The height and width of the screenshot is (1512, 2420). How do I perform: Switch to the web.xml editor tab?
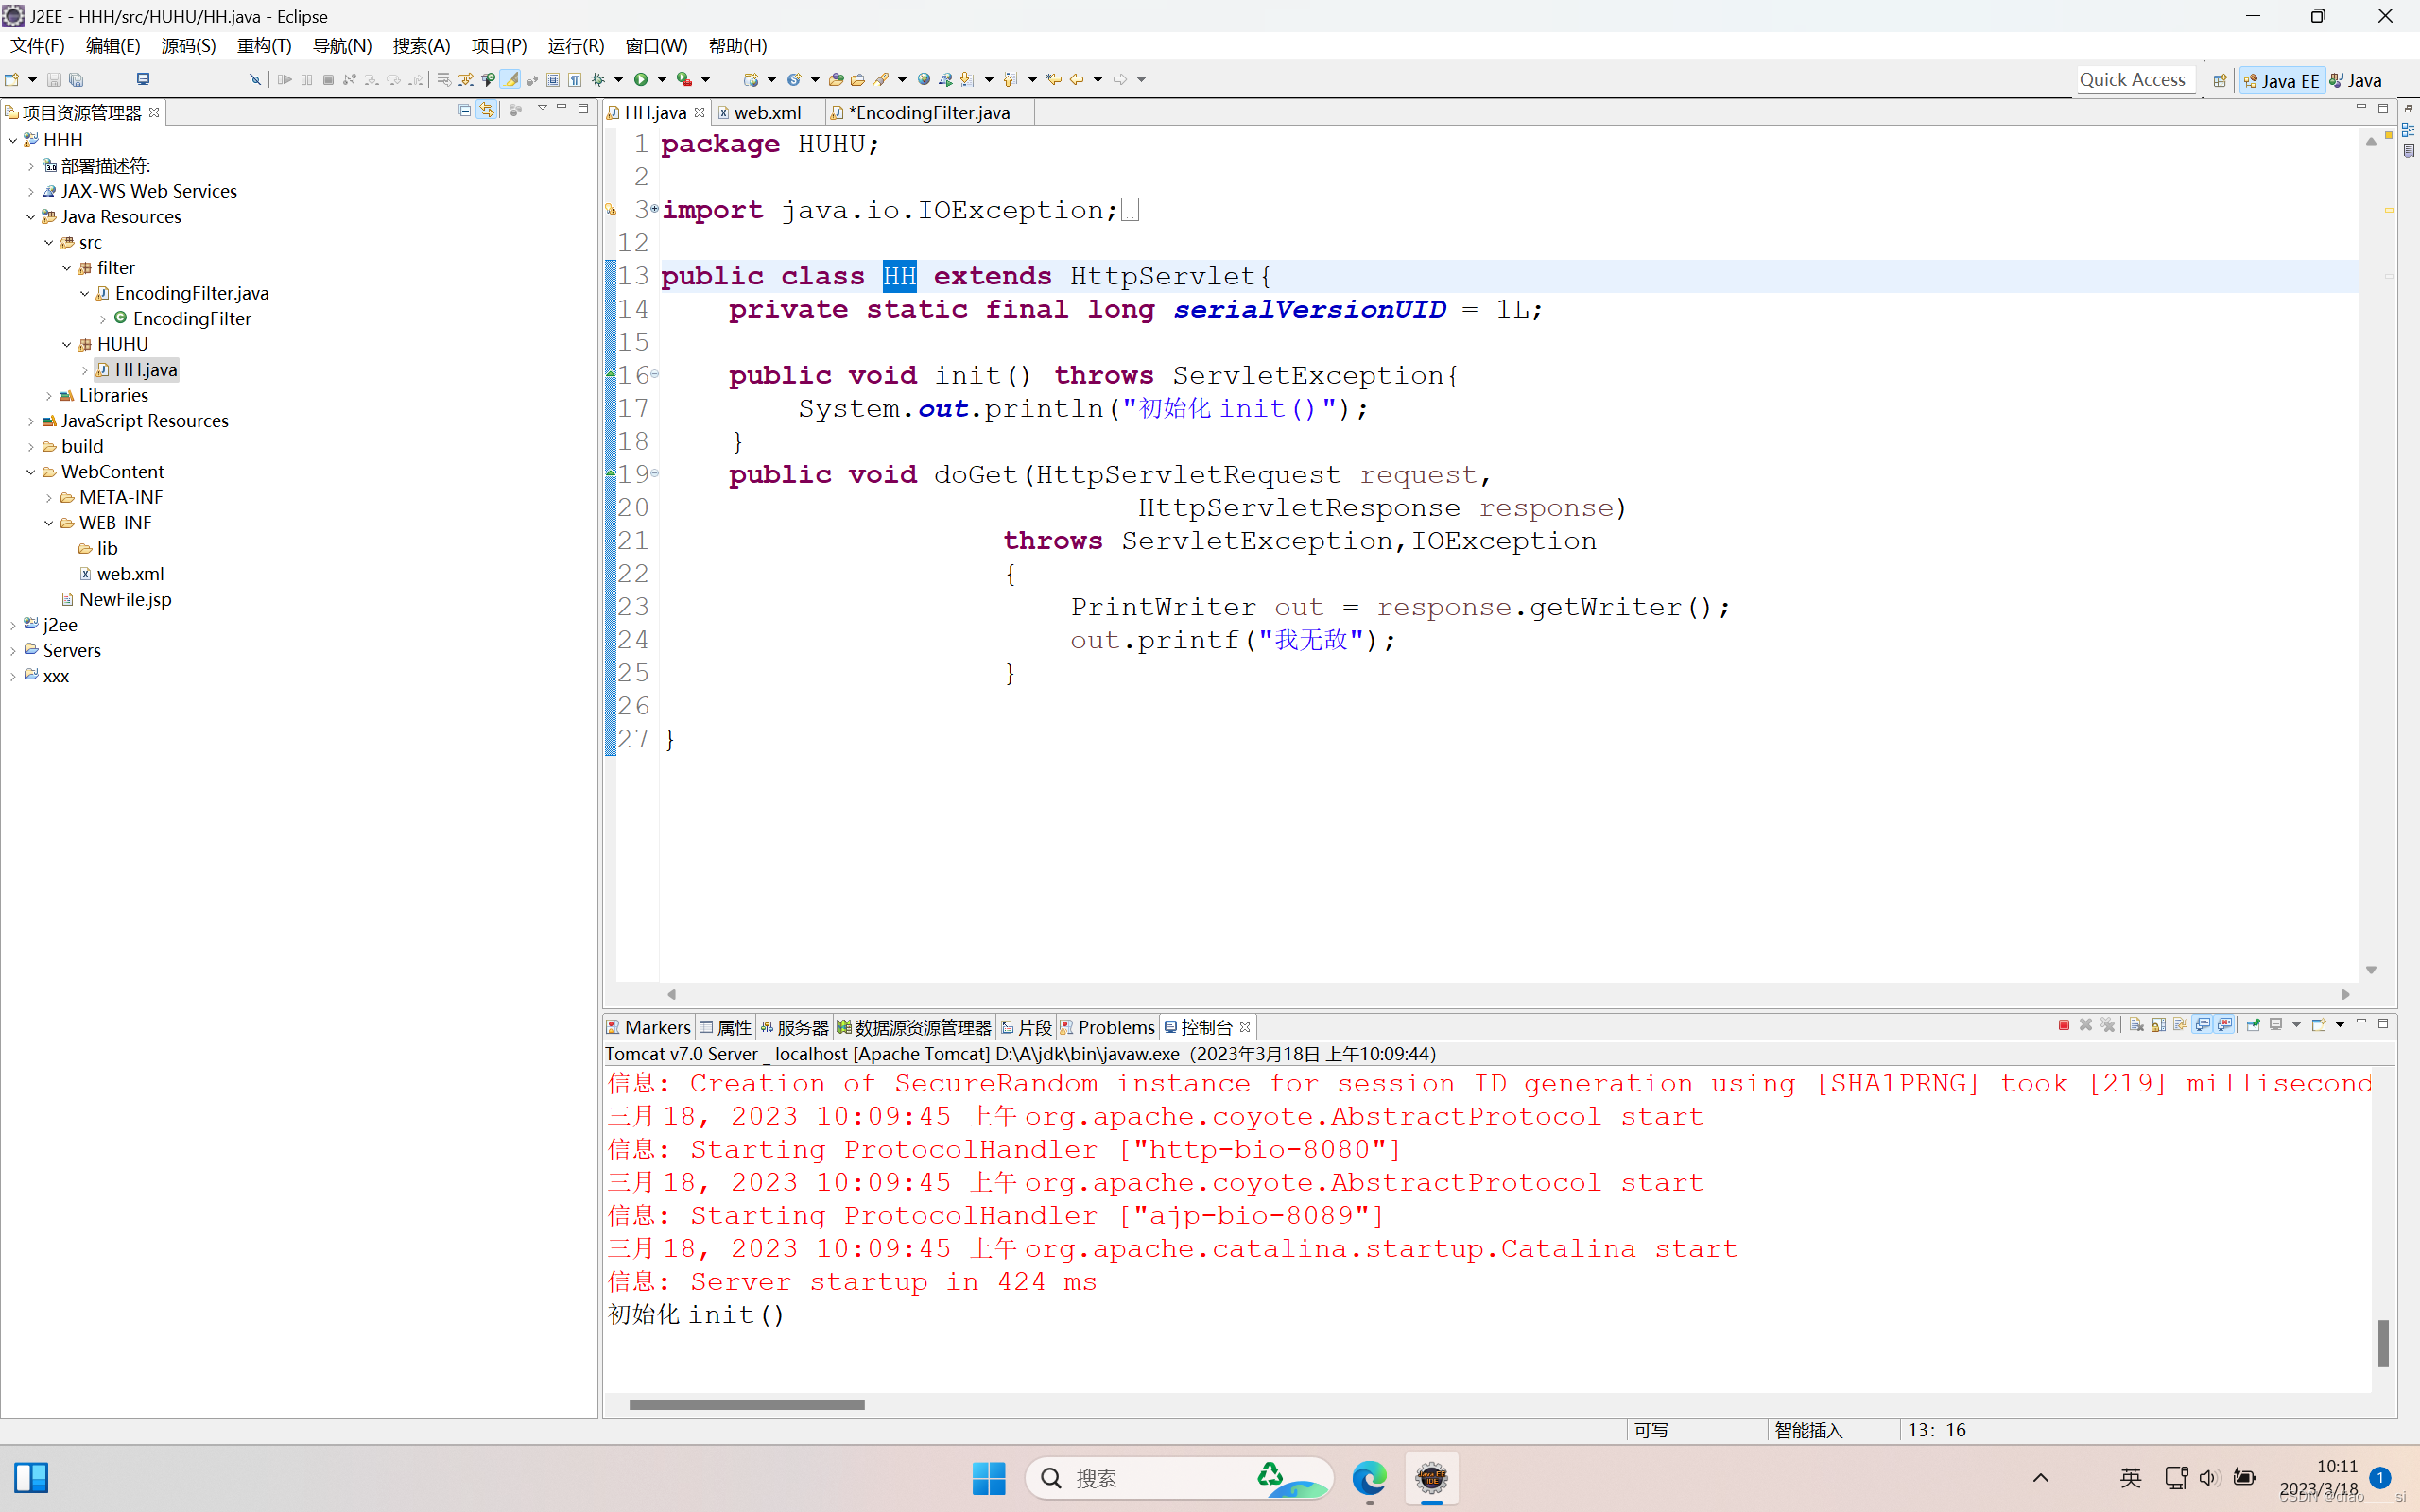click(x=767, y=112)
